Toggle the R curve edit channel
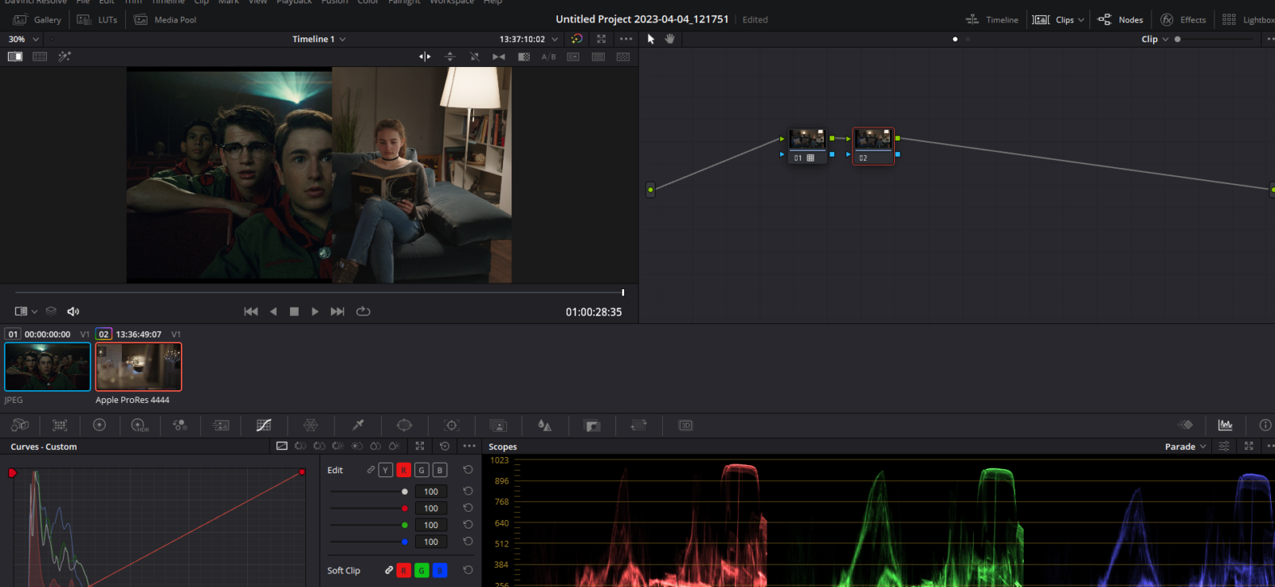Image resolution: width=1275 pixels, height=587 pixels. [404, 470]
